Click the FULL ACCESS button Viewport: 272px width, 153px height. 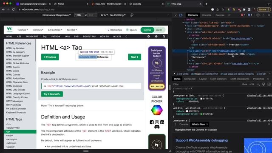pos(157,86)
